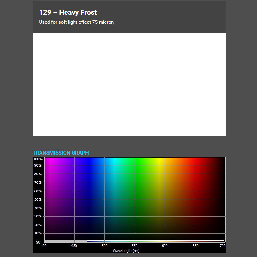Viewport: 257px width, 257px height.
Task: Select the filter description text
Action: tap(76, 22)
